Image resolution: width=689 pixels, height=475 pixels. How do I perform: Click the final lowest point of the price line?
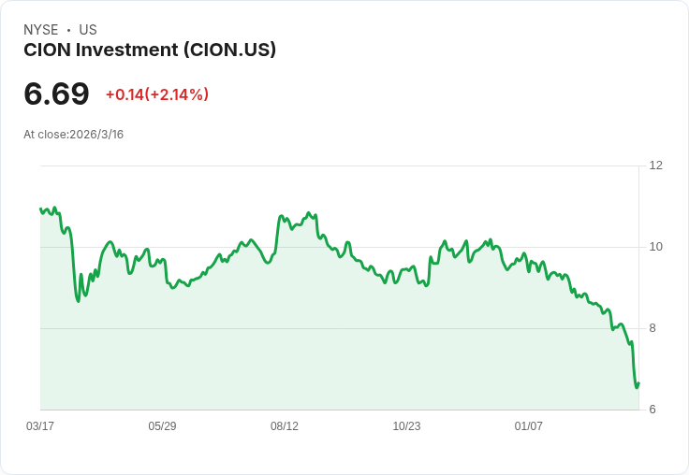pos(637,387)
